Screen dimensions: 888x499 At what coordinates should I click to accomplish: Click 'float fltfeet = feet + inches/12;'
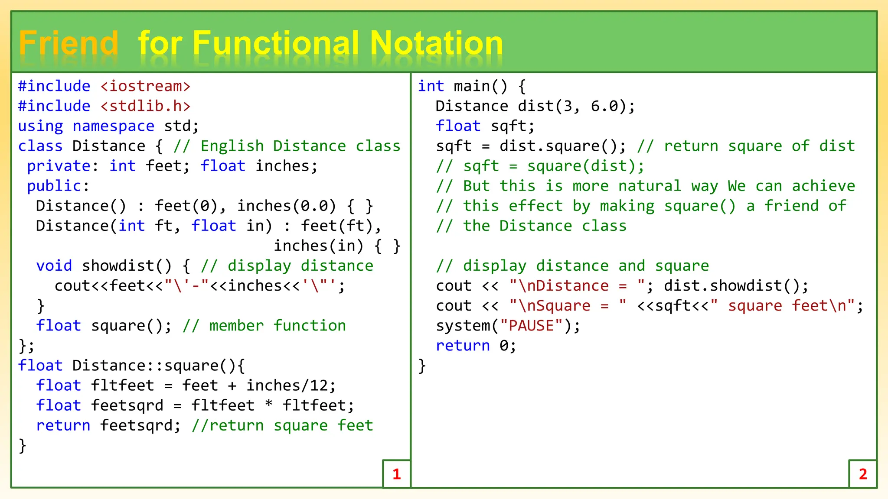coord(186,385)
